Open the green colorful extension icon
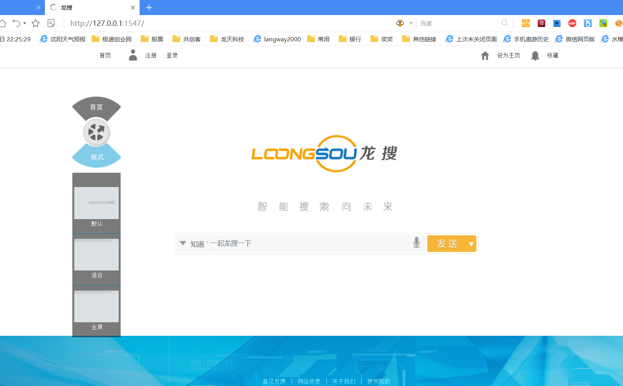This screenshot has height=386, width=623. (x=603, y=23)
